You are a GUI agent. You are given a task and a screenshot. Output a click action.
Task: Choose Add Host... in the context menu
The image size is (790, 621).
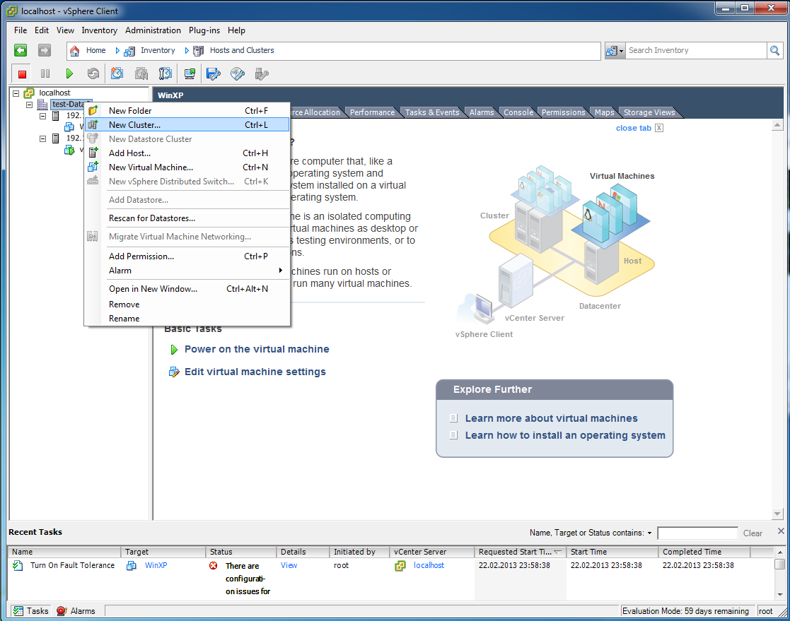pyautogui.click(x=187, y=153)
